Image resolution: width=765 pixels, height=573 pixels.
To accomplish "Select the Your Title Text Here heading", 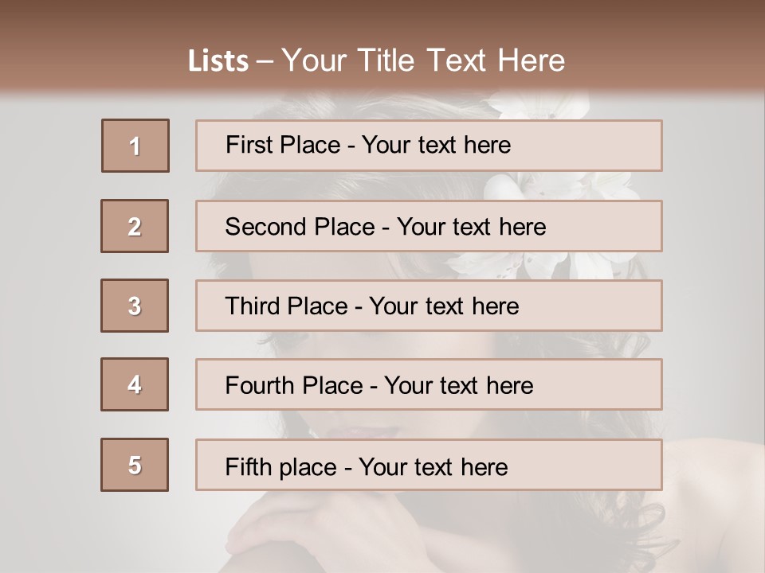I will click(x=423, y=60).
